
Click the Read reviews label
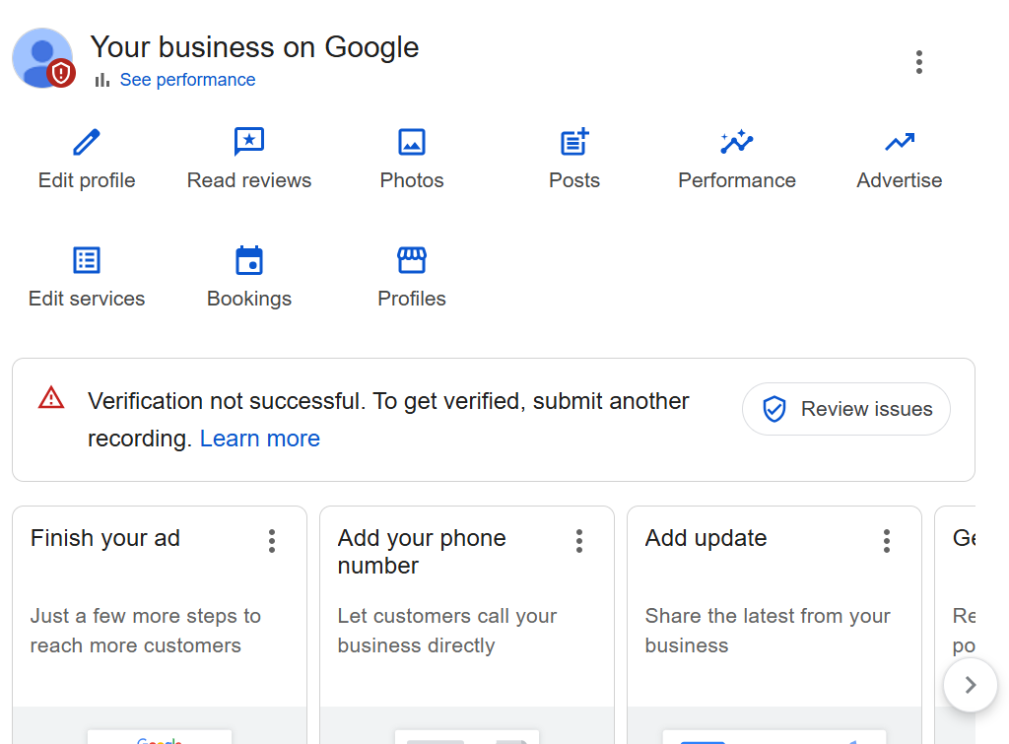coord(249,180)
